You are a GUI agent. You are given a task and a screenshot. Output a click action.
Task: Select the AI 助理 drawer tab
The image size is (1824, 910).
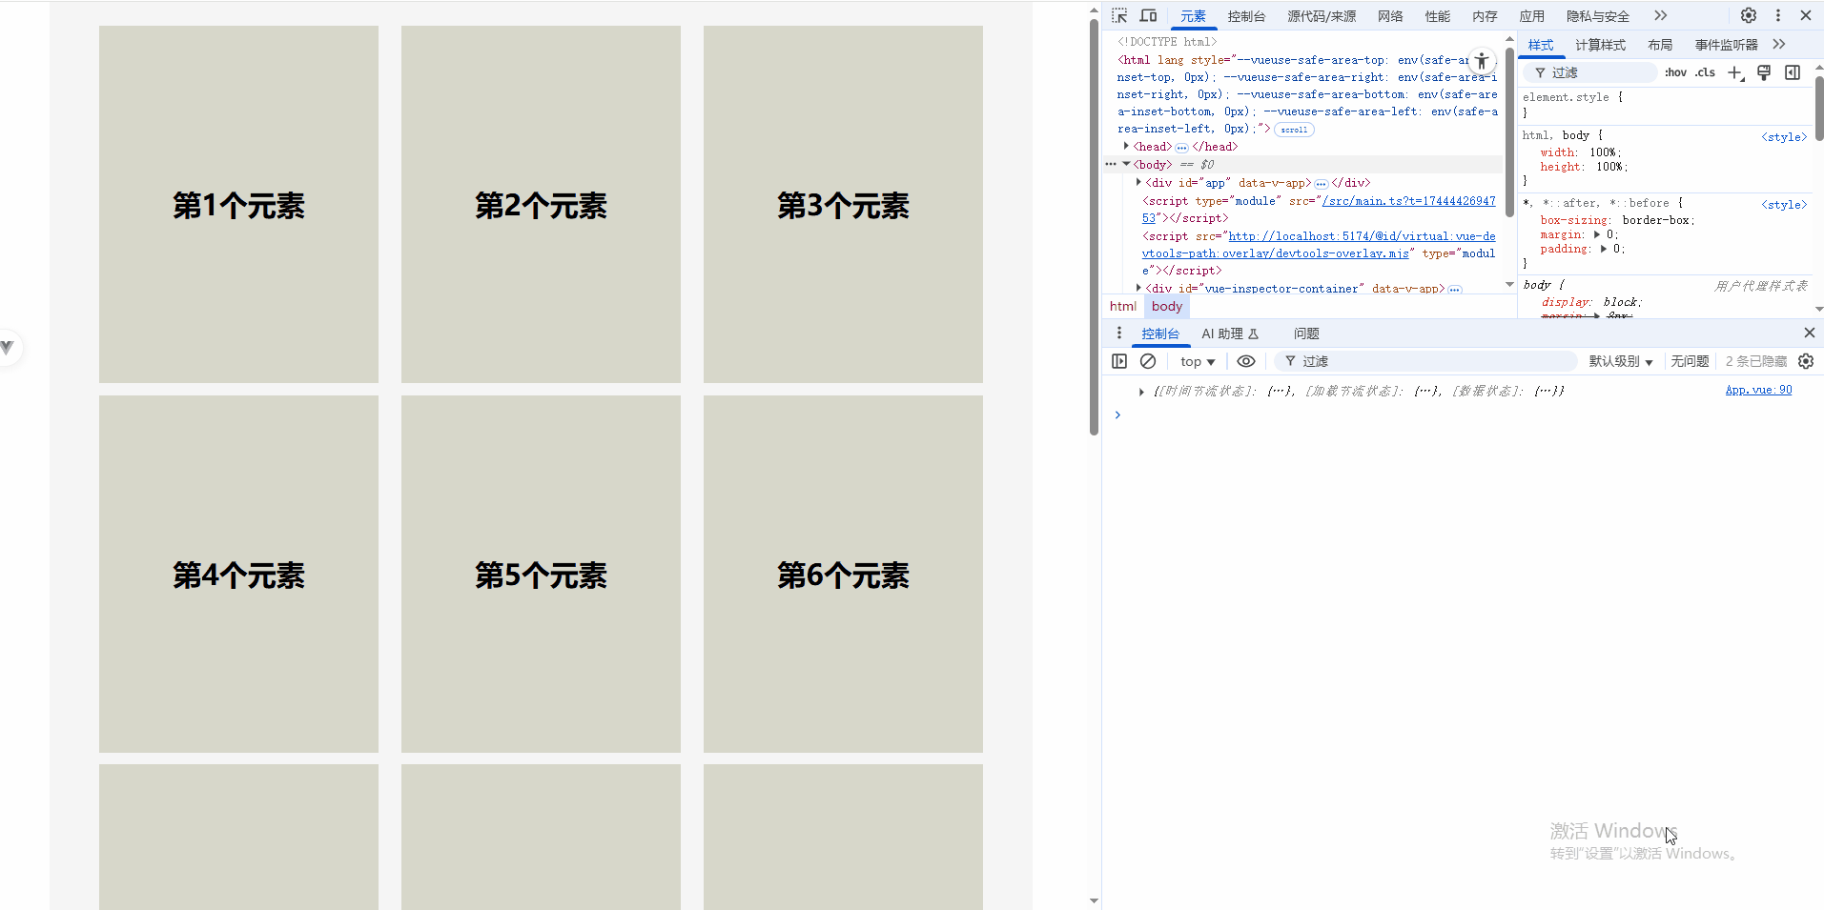pos(1230,334)
